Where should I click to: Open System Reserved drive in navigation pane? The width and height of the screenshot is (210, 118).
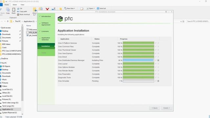[x=10, y=113]
